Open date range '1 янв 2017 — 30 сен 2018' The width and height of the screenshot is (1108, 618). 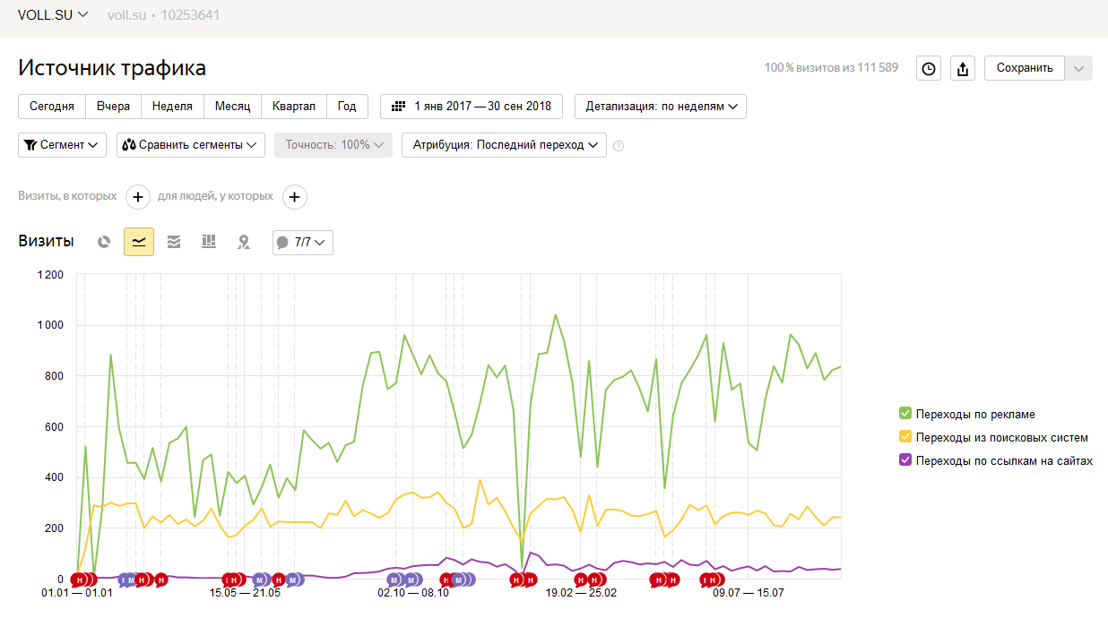click(x=472, y=107)
